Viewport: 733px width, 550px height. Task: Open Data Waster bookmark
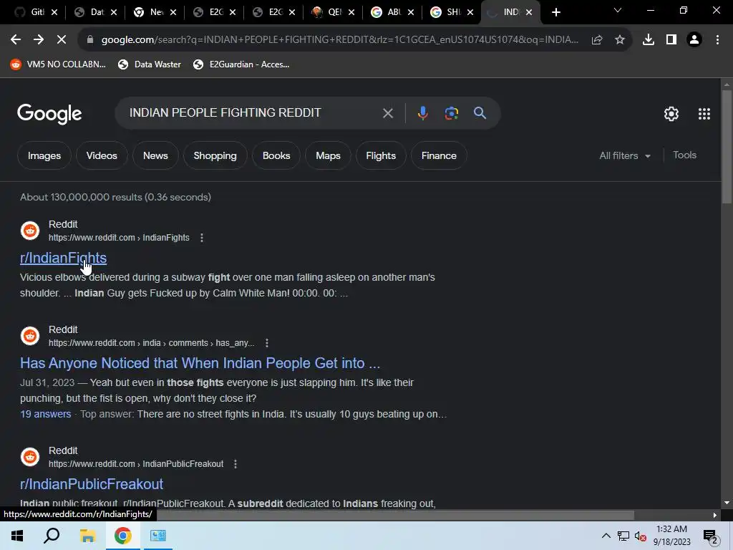pos(150,64)
